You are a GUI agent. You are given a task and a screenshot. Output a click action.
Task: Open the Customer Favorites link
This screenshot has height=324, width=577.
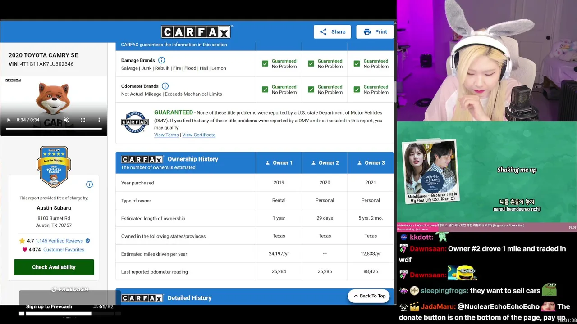pyautogui.click(x=64, y=250)
